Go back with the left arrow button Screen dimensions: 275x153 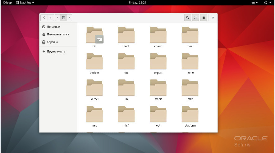click(x=44, y=17)
